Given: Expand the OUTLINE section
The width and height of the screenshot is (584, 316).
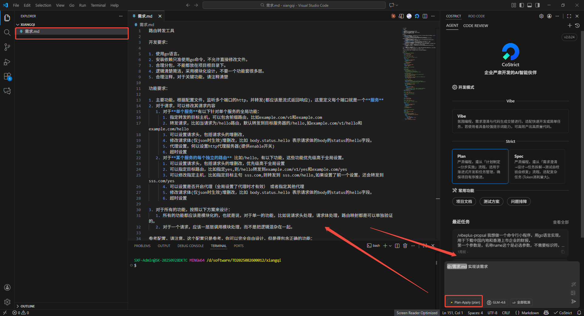Looking at the screenshot, I should pyautogui.click(x=27, y=306).
